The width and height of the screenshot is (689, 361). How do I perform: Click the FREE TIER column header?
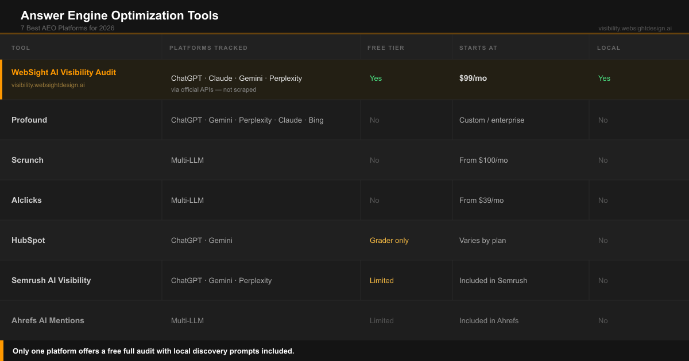coord(386,48)
